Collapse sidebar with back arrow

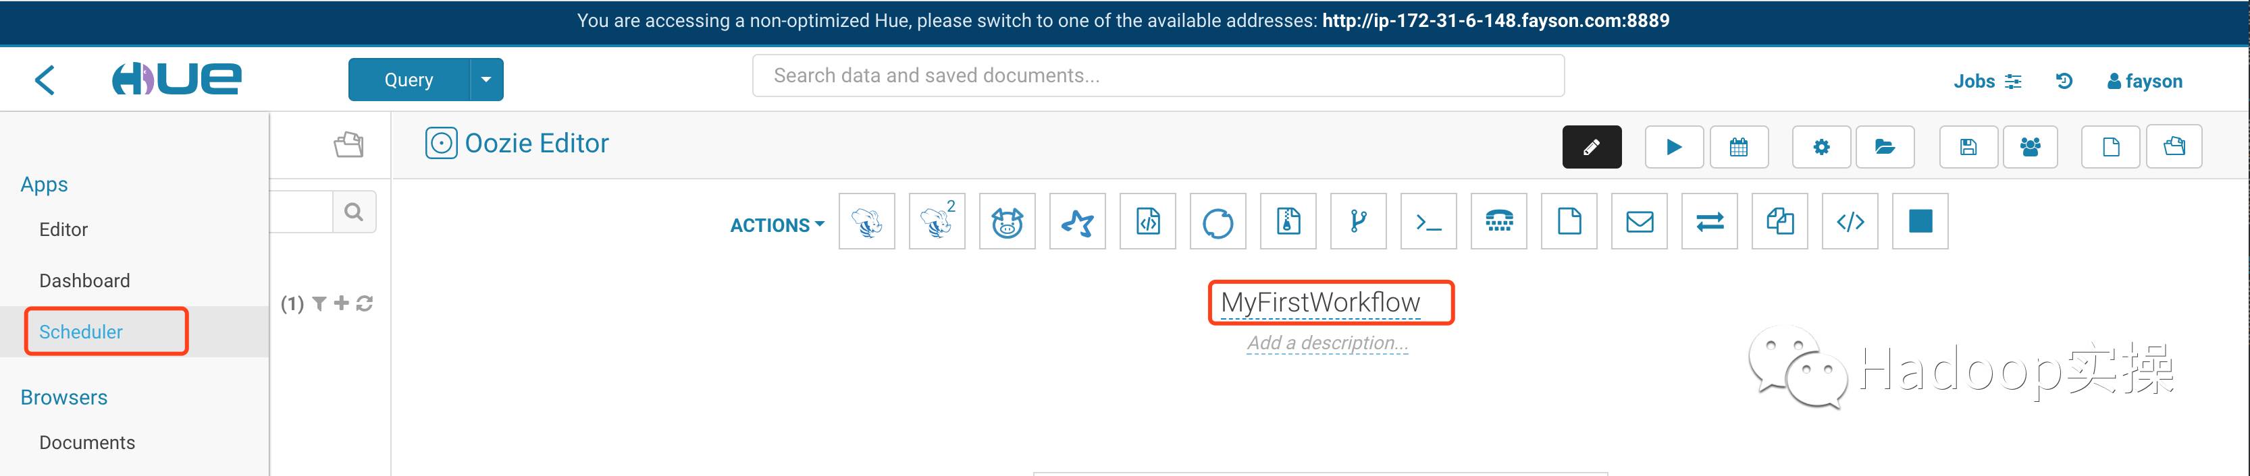point(45,80)
